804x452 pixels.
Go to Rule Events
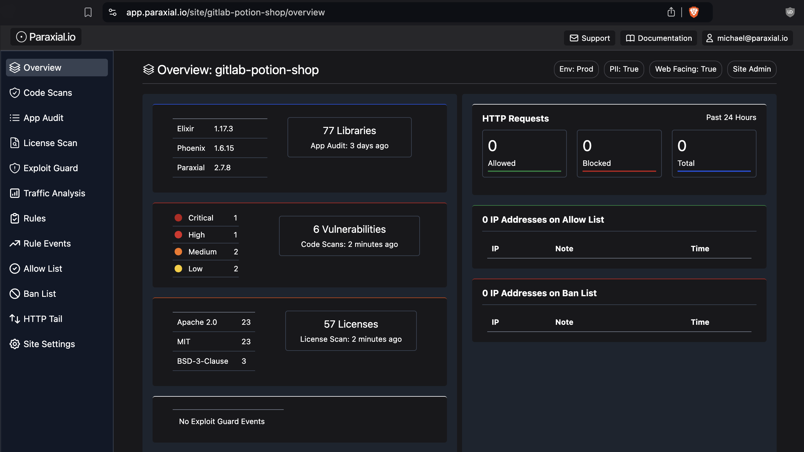[x=57, y=243]
